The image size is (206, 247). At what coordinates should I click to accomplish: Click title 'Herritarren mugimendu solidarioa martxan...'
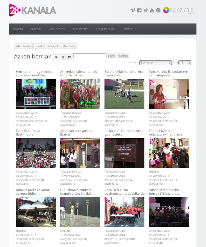pyautogui.click(x=34, y=73)
